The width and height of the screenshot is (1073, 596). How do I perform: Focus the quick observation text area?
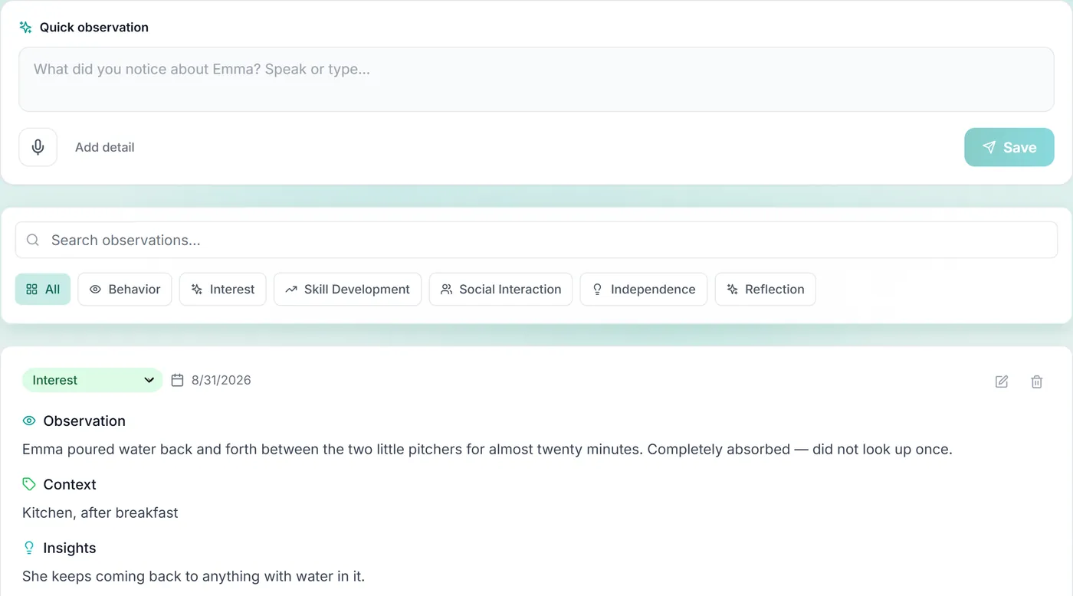[536, 80]
